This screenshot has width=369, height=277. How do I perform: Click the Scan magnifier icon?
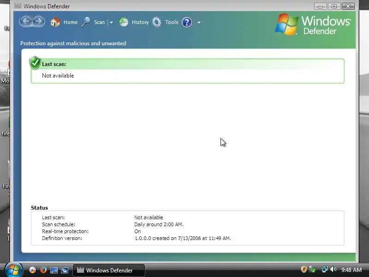click(x=86, y=22)
